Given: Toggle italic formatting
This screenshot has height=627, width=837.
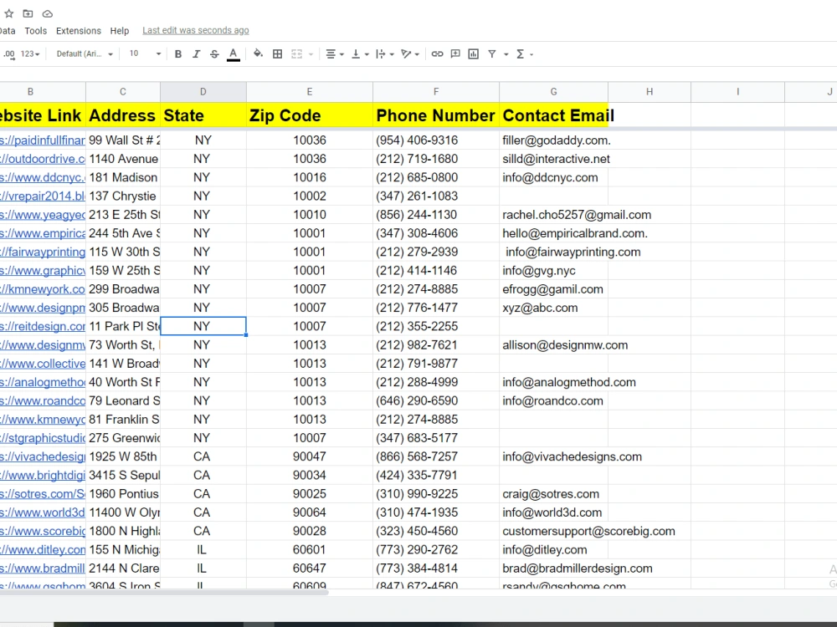Looking at the screenshot, I should point(197,54).
